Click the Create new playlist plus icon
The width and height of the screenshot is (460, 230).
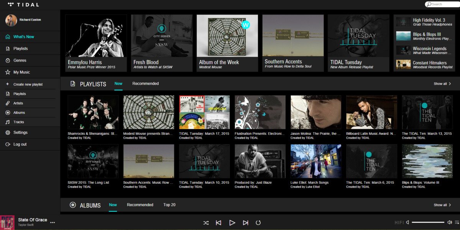pos(8,84)
